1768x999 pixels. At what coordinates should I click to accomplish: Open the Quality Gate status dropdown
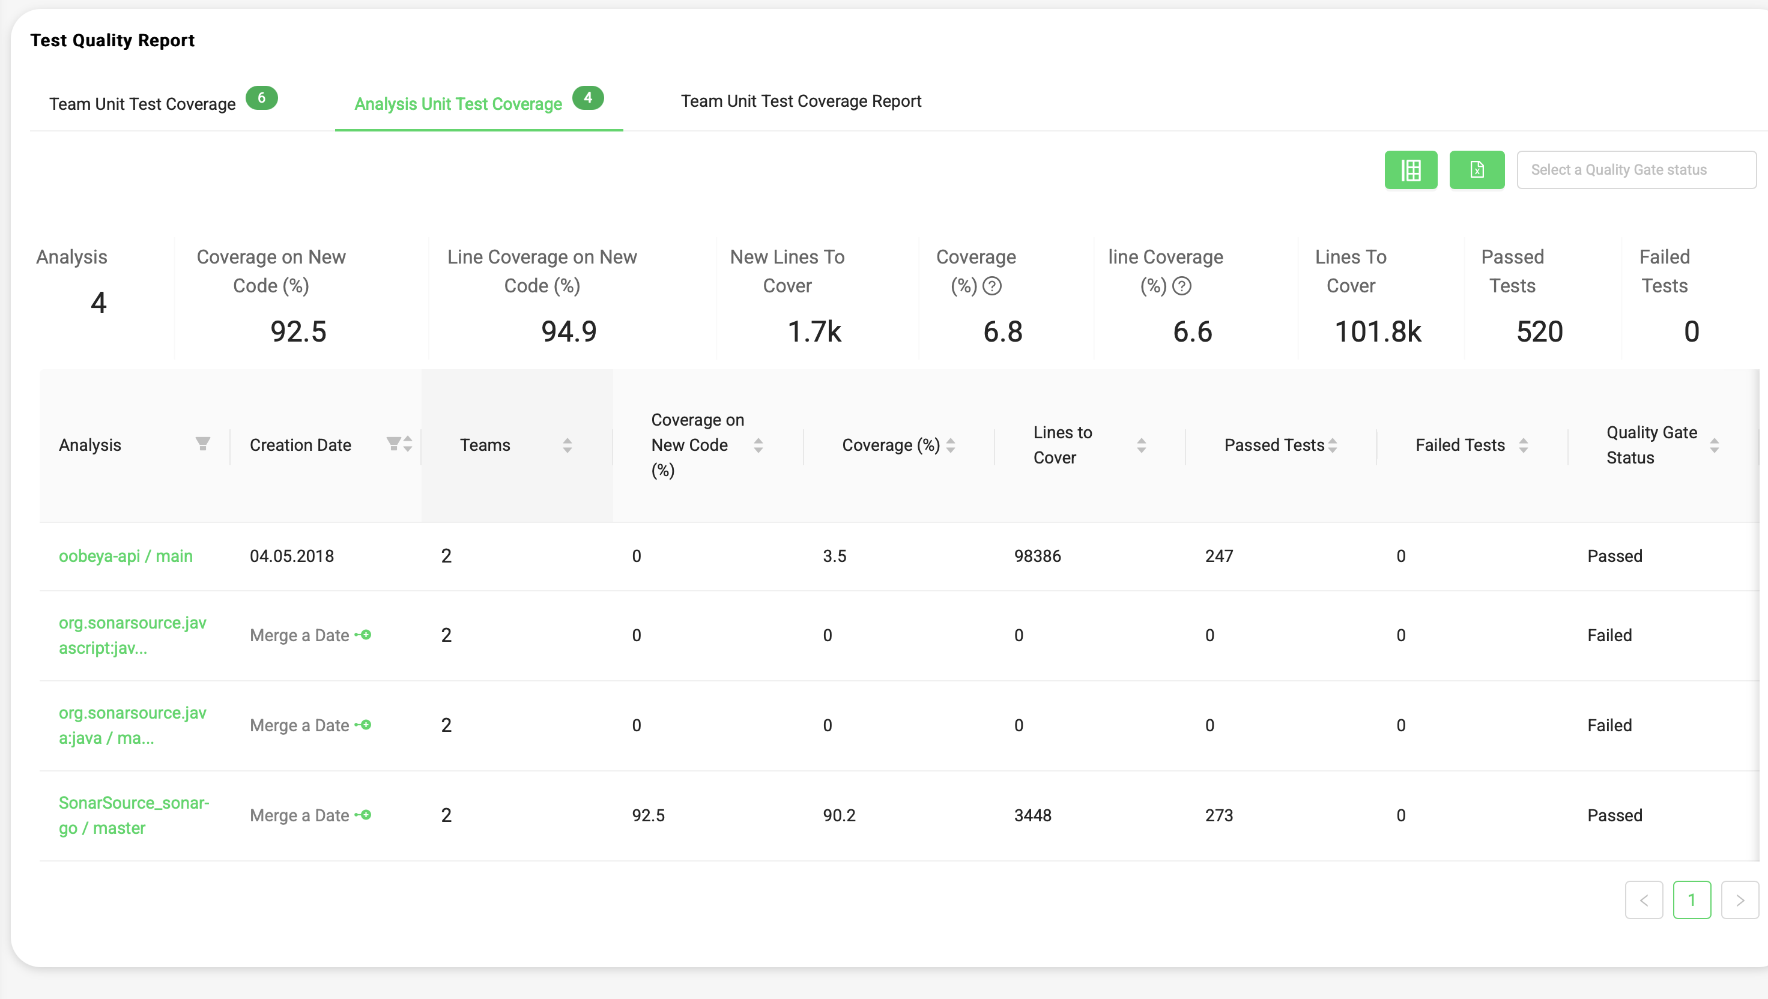[1635, 169]
